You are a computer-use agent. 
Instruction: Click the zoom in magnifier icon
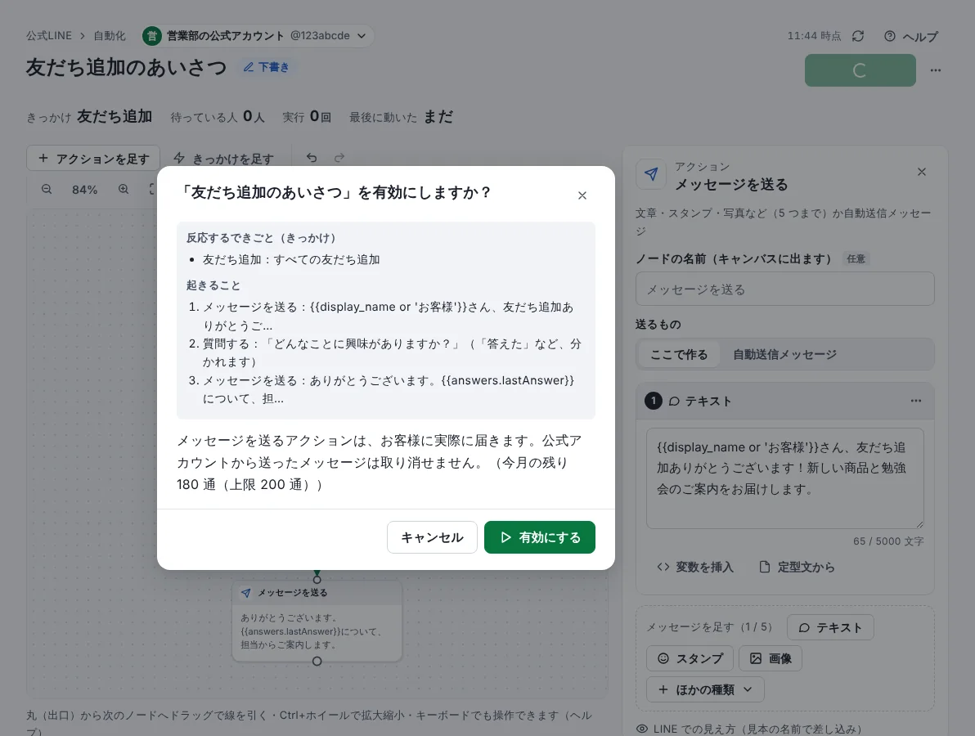point(124,189)
